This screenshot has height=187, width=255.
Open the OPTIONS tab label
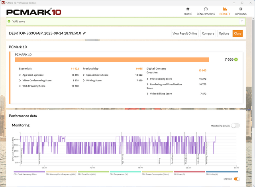[x=241, y=14]
